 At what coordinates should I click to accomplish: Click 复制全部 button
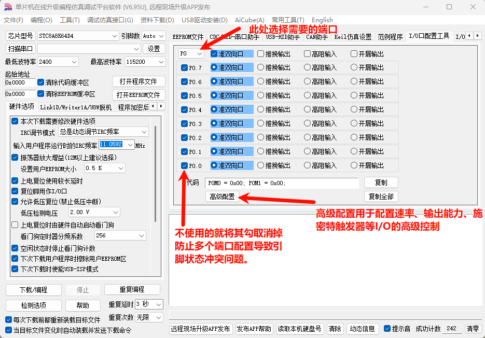pyautogui.click(x=381, y=196)
